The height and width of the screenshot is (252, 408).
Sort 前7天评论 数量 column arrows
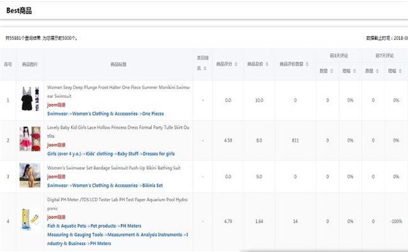377,71
